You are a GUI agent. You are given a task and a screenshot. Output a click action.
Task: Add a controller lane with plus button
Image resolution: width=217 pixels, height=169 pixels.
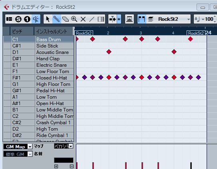point(56,166)
